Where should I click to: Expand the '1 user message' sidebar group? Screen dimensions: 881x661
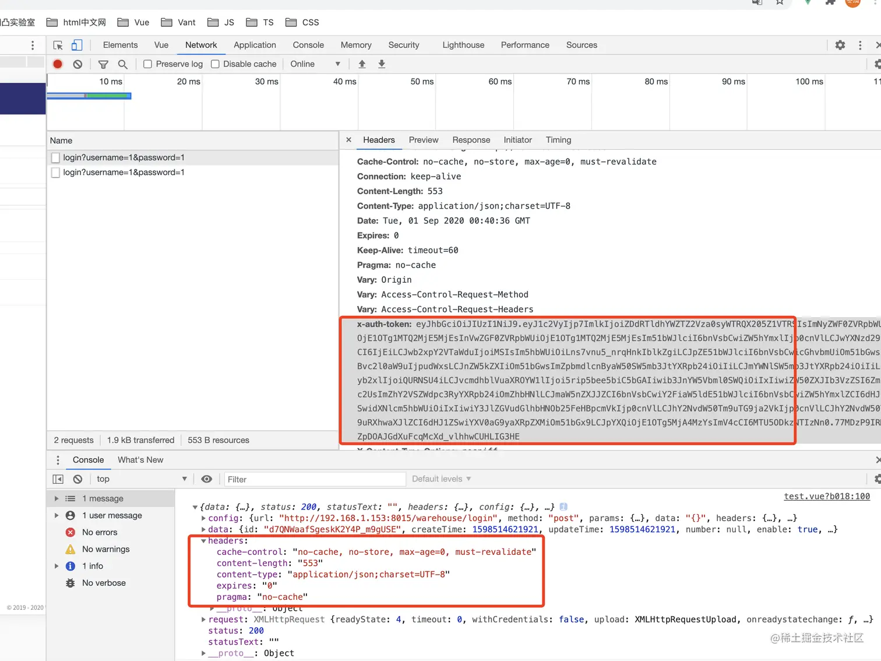pyautogui.click(x=57, y=516)
